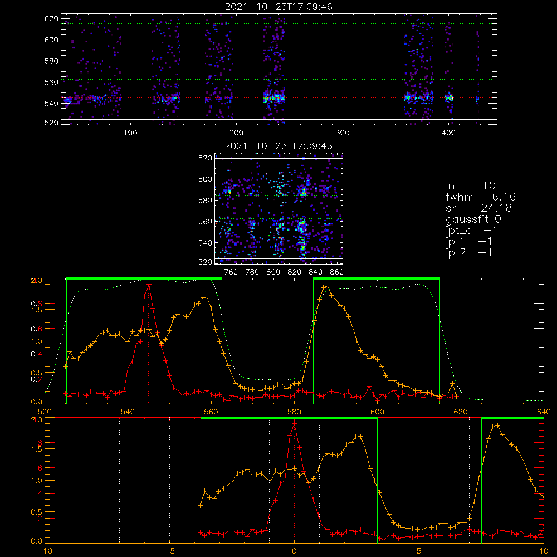Image resolution: width=557 pixels, height=557 pixels.
Task: Click x-axis label 5 on the bottom plot
Action: pos(419,551)
